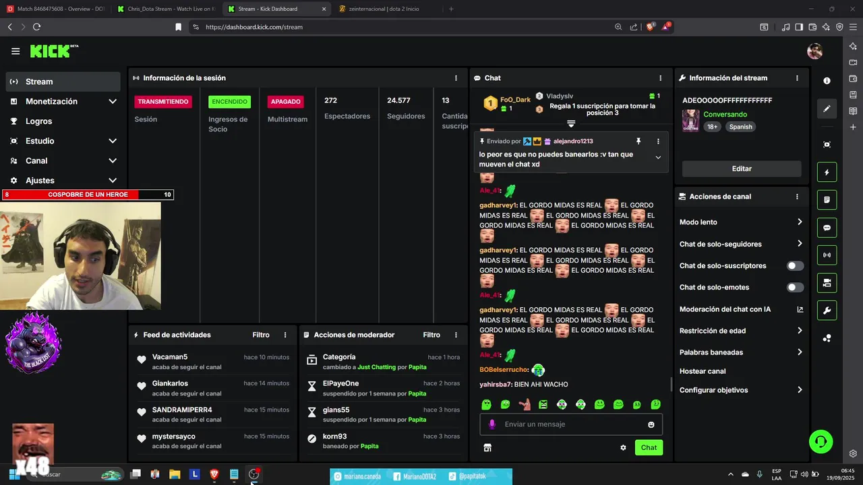
Task: Open Acciones de moderador Filtro
Action: [x=431, y=335]
